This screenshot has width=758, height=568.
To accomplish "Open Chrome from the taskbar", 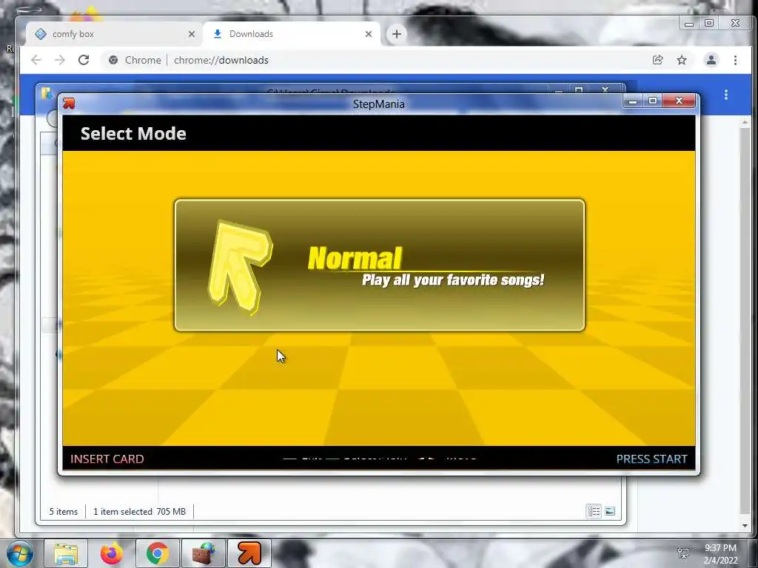I will click(x=157, y=553).
